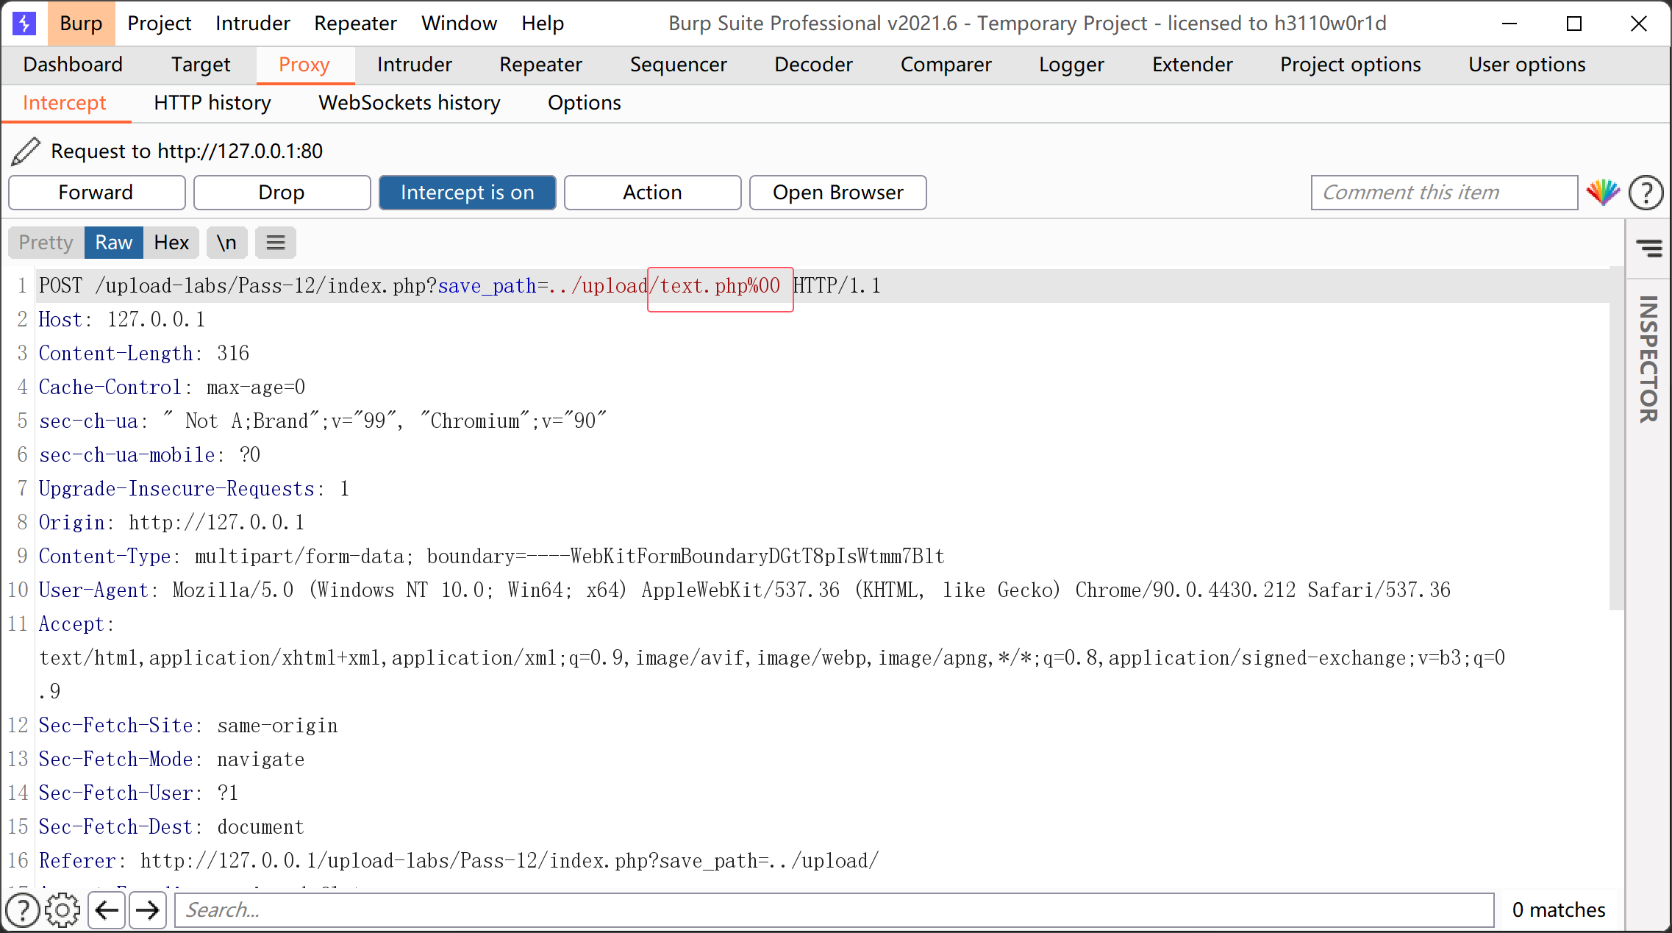The width and height of the screenshot is (1672, 933).
Task: Click the Open Browser button
Action: pos(838,193)
